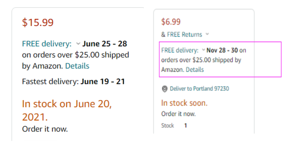Click the $15.99 price
300x158 pixels.
(38, 22)
